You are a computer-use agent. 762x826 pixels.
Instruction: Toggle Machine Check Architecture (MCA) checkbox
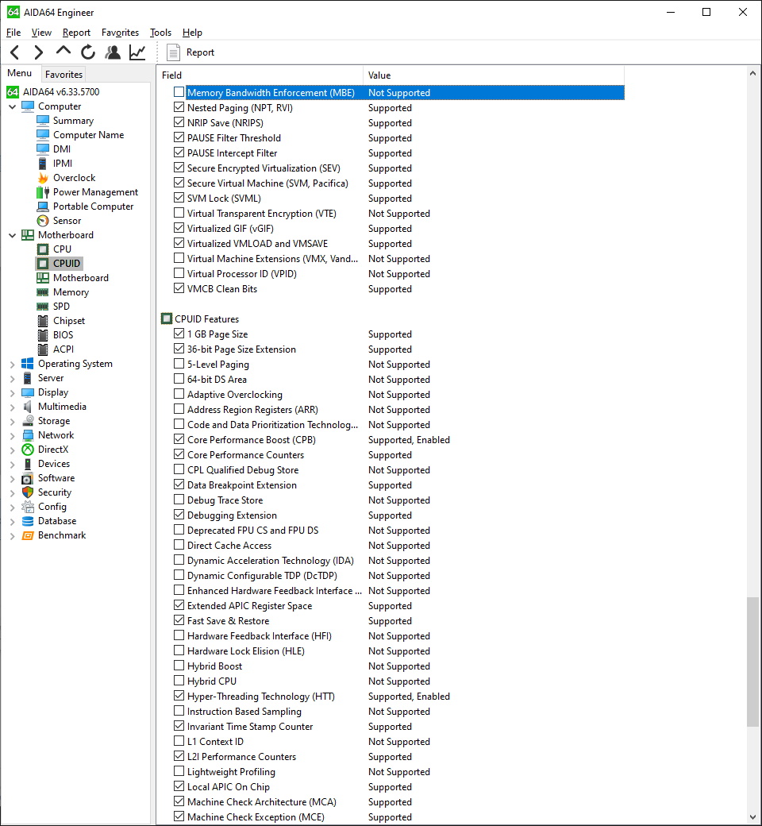pyautogui.click(x=179, y=801)
